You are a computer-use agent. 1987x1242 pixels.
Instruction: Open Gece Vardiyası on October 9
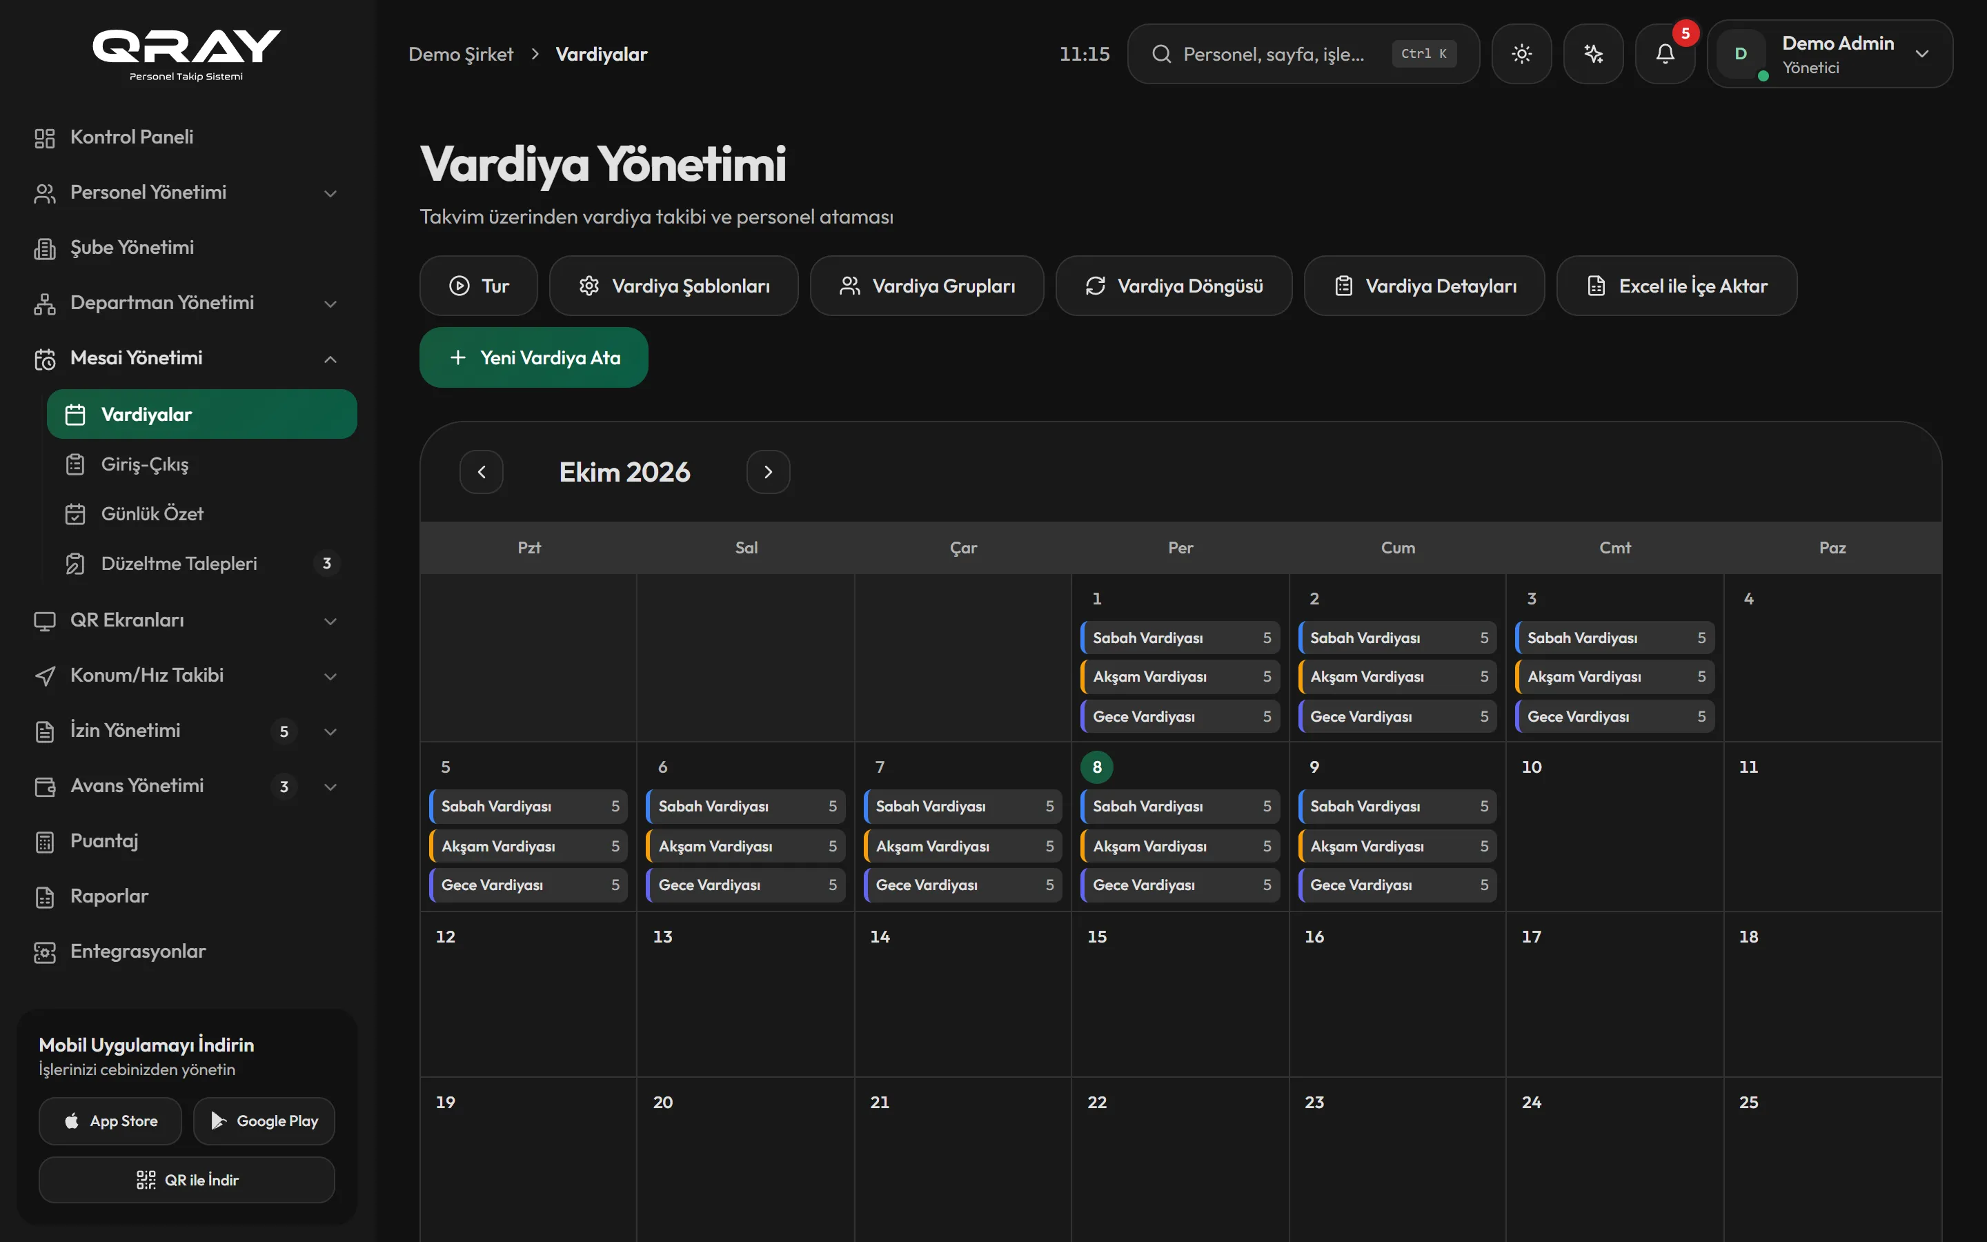[1398, 885]
